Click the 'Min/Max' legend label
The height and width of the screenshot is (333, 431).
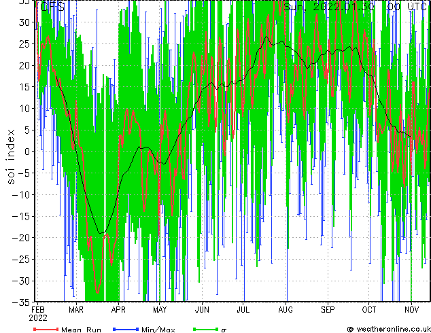[x=158, y=330]
